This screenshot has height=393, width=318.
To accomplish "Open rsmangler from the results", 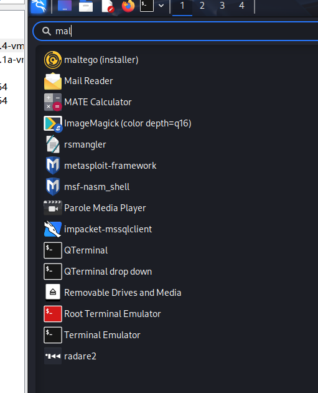I will 85,144.
